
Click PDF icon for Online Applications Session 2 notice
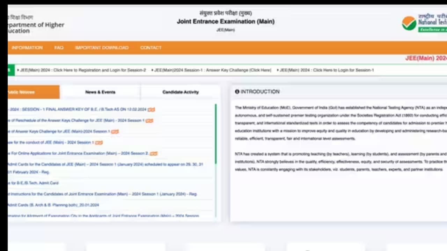coord(154,153)
